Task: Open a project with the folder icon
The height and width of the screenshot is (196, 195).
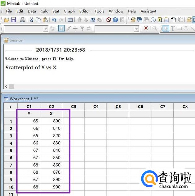Action: click(x=7, y=20)
